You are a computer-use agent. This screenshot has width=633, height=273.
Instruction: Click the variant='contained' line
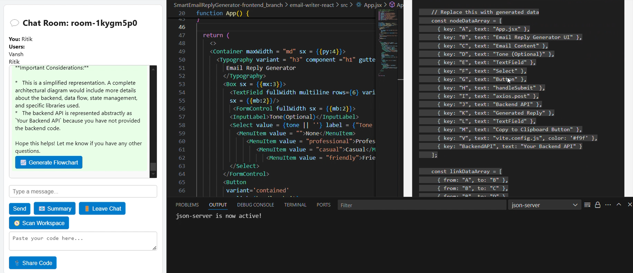[x=258, y=190]
